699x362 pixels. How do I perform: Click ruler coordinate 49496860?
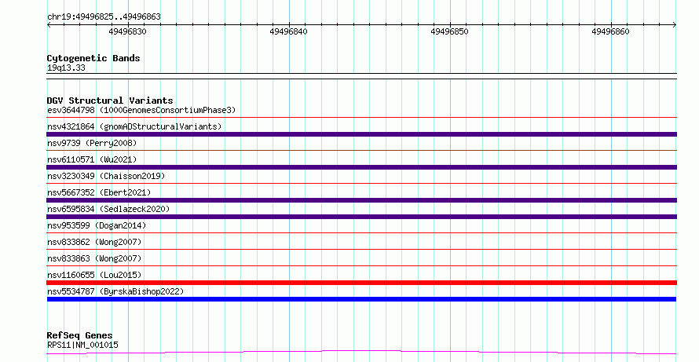coord(610,31)
